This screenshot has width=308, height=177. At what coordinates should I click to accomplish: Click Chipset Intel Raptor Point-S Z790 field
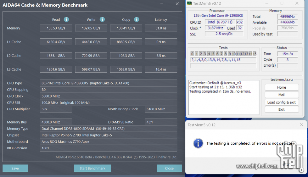(x=109, y=135)
